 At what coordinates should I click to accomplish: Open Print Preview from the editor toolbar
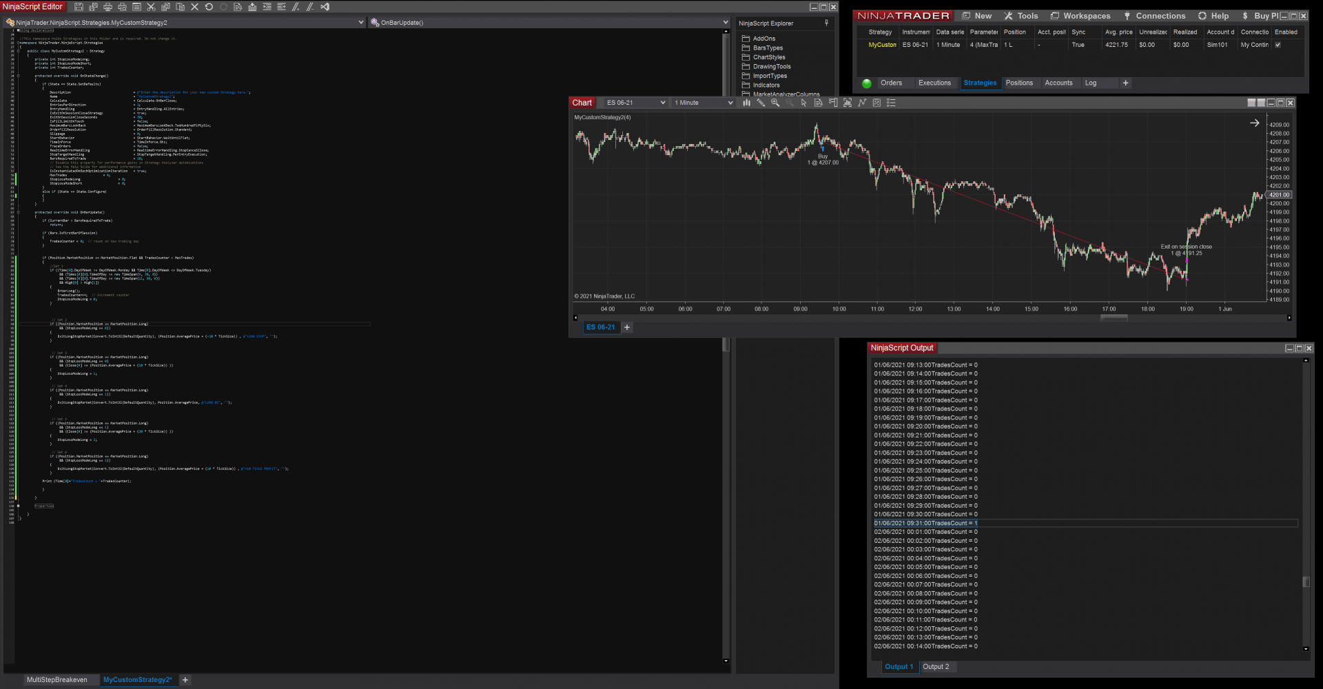[122, 7]
